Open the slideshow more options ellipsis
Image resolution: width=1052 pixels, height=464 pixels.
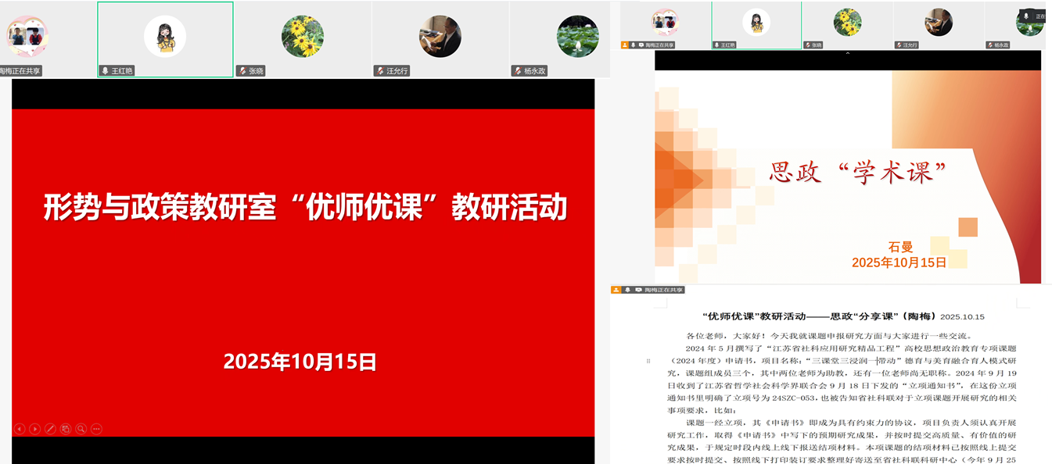click(96, 429)
